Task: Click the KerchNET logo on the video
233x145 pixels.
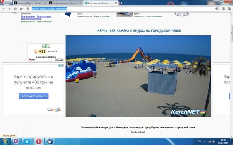Action: (x=188, y=112)
